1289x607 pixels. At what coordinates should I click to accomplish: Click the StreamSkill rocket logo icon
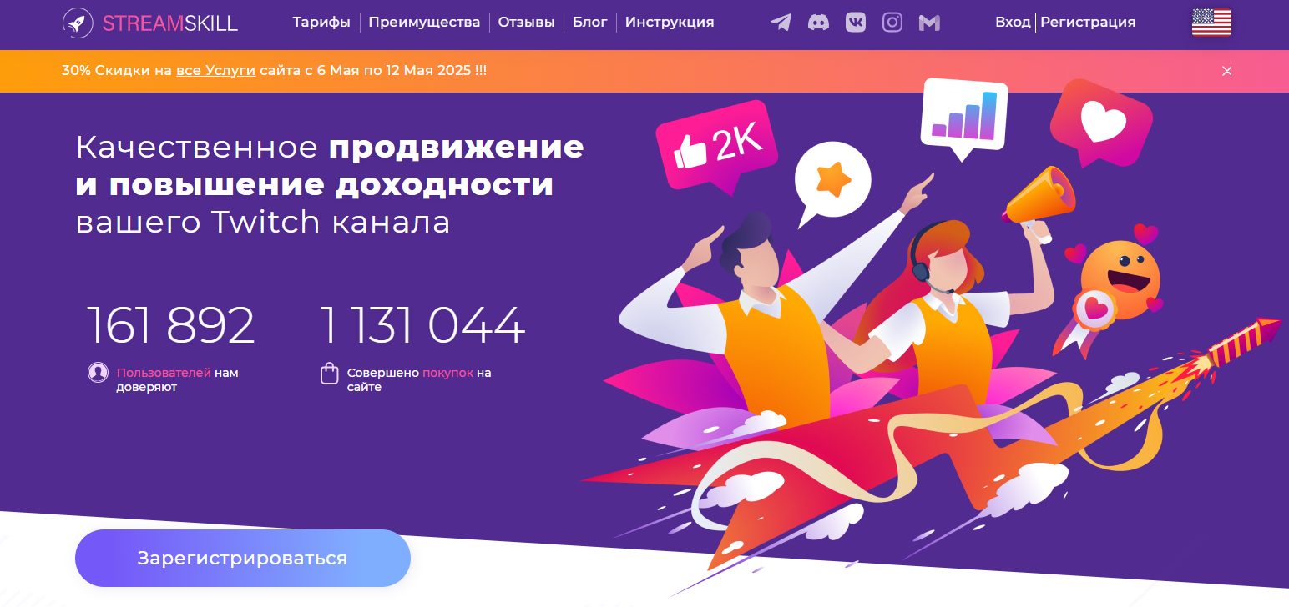(x=78, y=23)
